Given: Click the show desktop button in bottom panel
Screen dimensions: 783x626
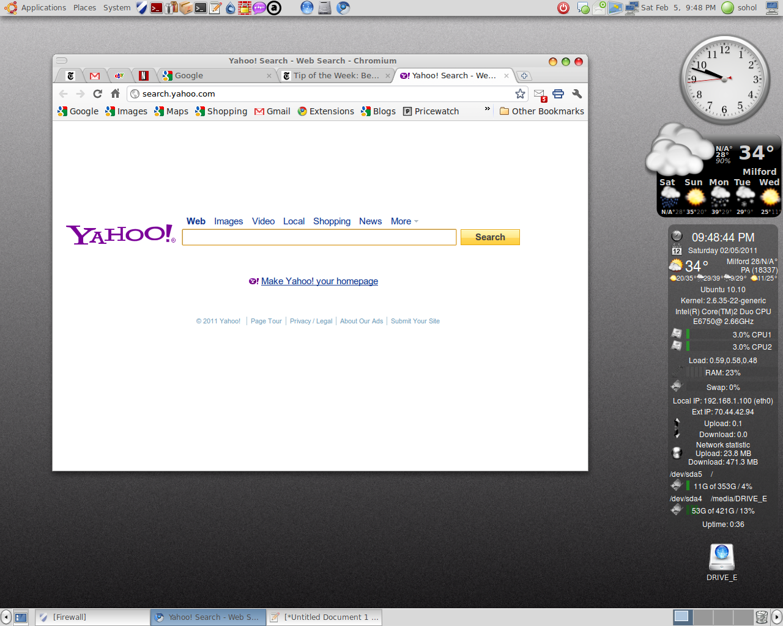Looking at the screenshot, I should point(21,617).
